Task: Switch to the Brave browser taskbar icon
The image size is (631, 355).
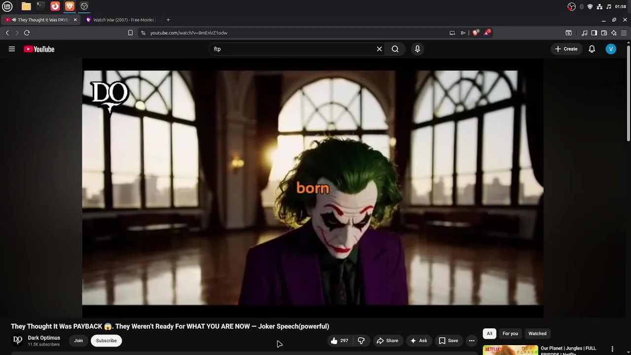Action: (x=70, y=6)
